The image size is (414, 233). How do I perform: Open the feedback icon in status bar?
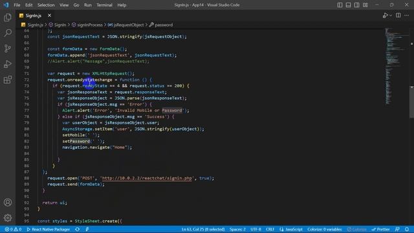pyautogui.click(x=397, y=229)
